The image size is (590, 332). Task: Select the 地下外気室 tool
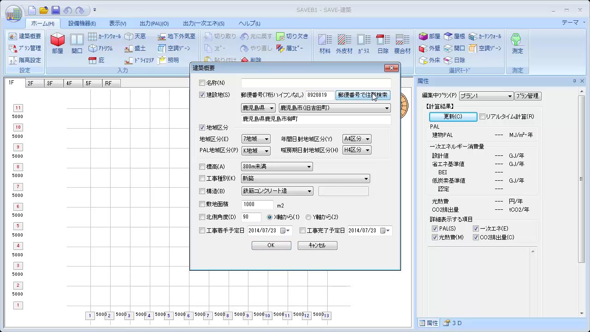pos(176,36)
